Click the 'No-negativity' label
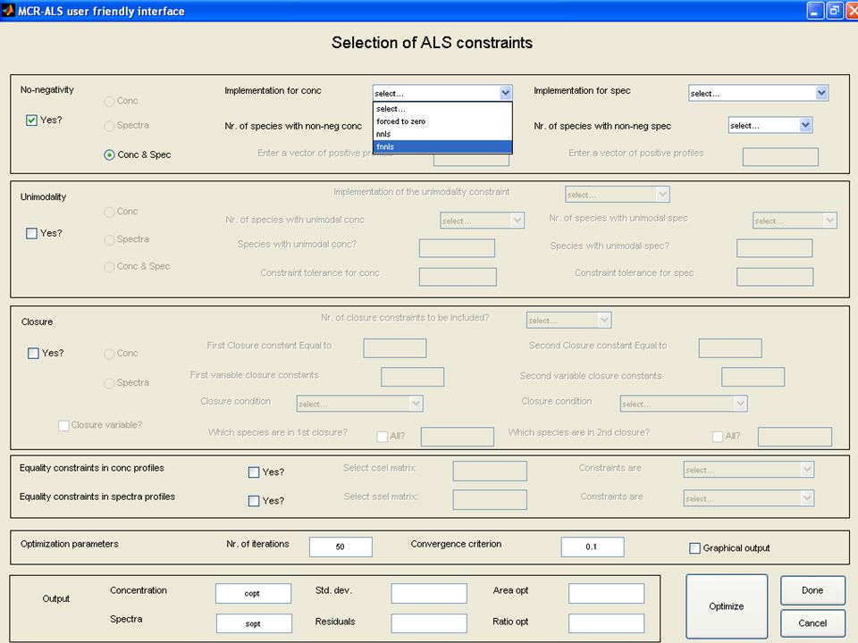The width and height of the screenshot is (858, 643). 47,89
